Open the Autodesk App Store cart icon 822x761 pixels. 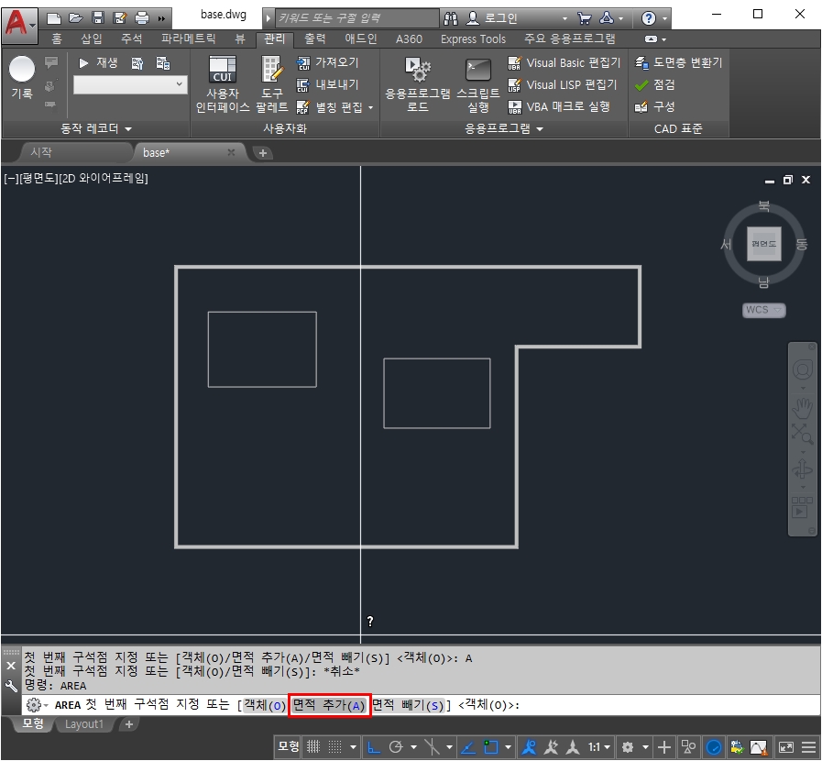pos(584,19)
